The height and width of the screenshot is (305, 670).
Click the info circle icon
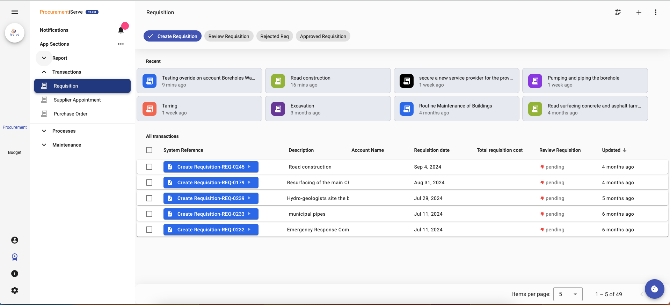(x=15, y=274)
